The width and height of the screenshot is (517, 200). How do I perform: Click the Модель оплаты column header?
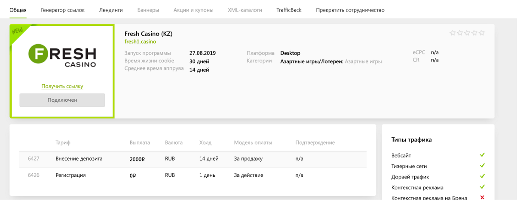point(253,142)
